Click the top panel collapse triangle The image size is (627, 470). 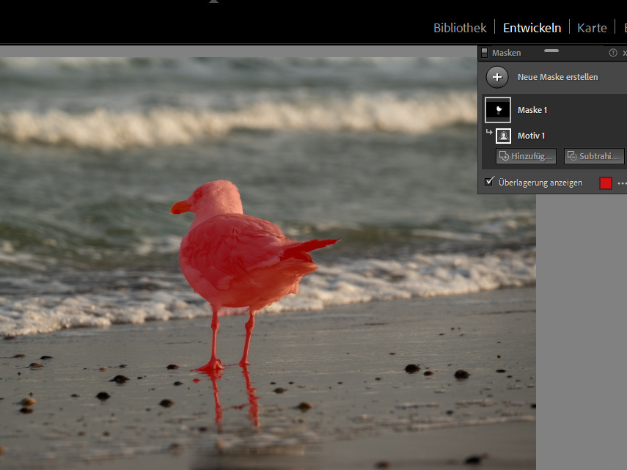click(213, 2)
